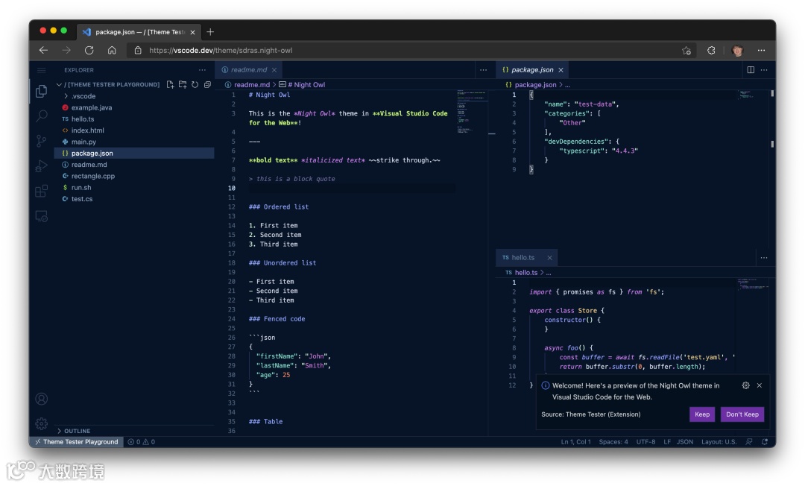Viewport: 805px width, 486px height.
Task: Click the feedback icon in status bar
Action: (x=750, y=442)
